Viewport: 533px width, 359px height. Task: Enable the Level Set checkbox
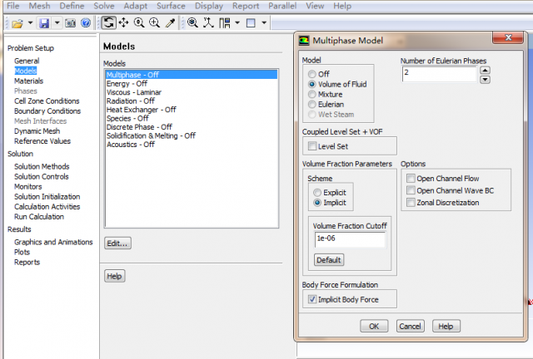(x=311, y=146)
